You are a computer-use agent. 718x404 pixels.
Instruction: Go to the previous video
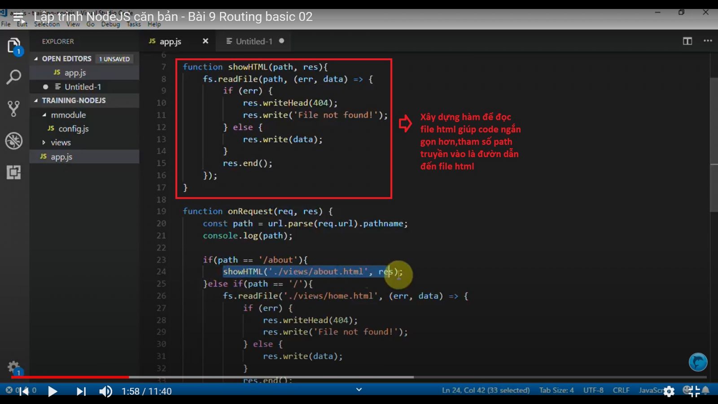[24, 391]
